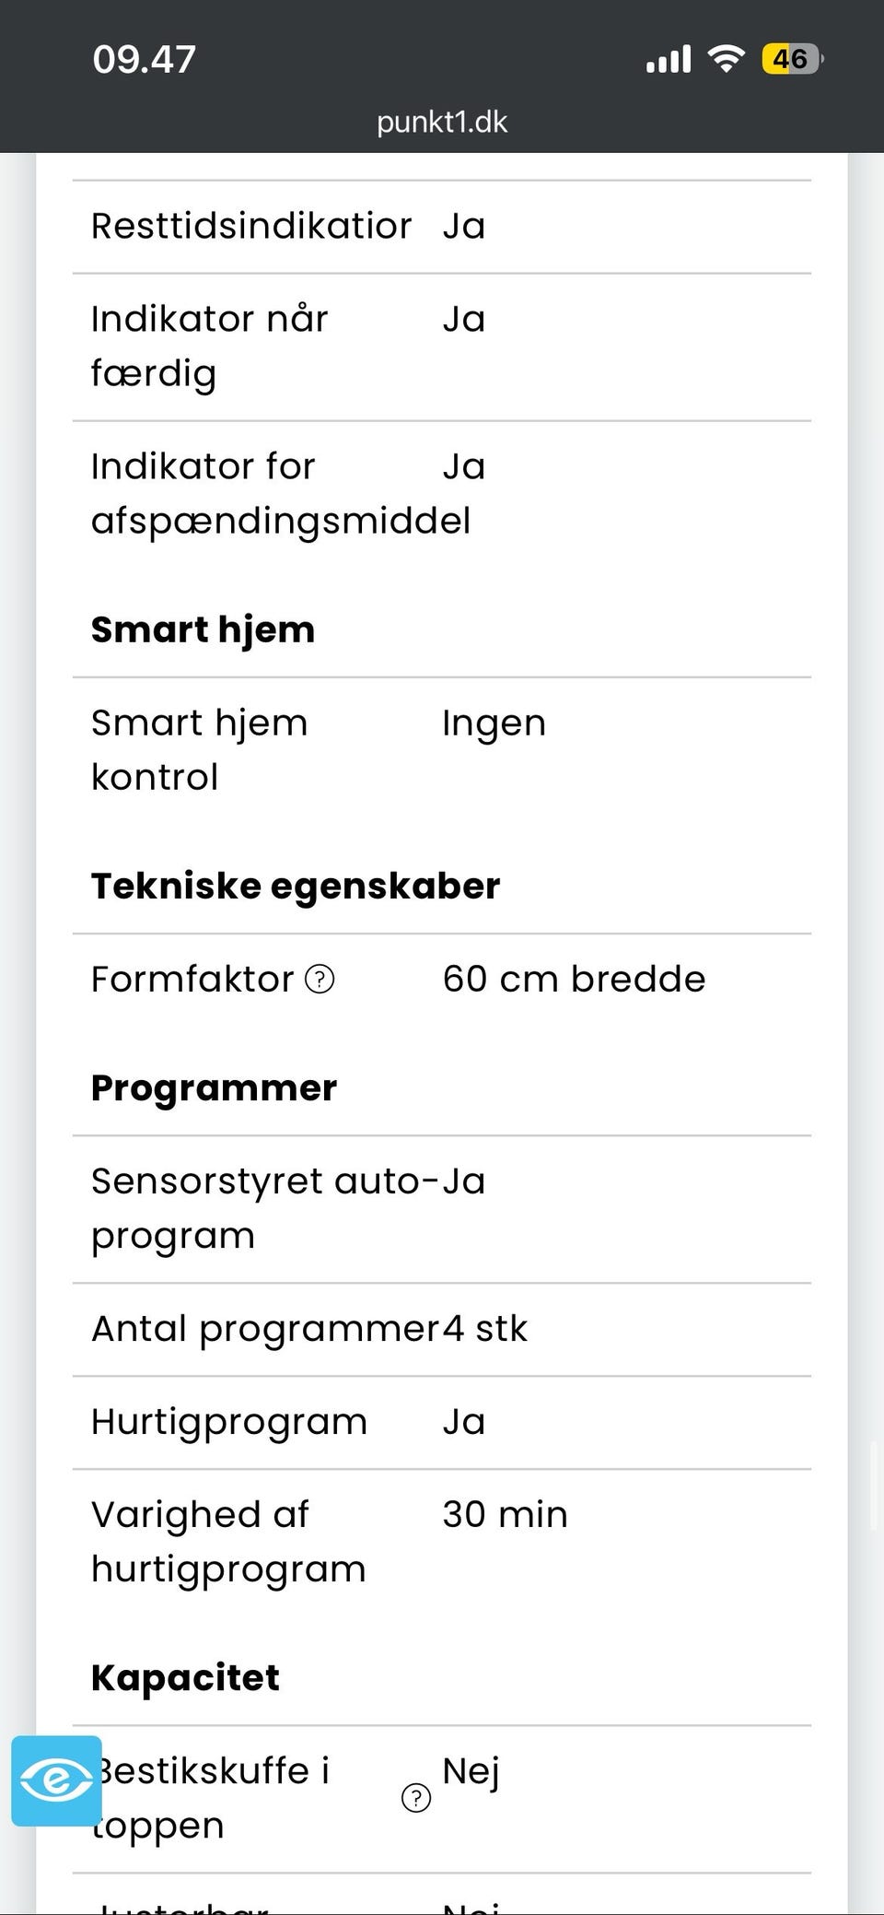Select the Smart hjem section heading
The image size is (884, 1915).
pyautogui.click(x=203, y=630)
